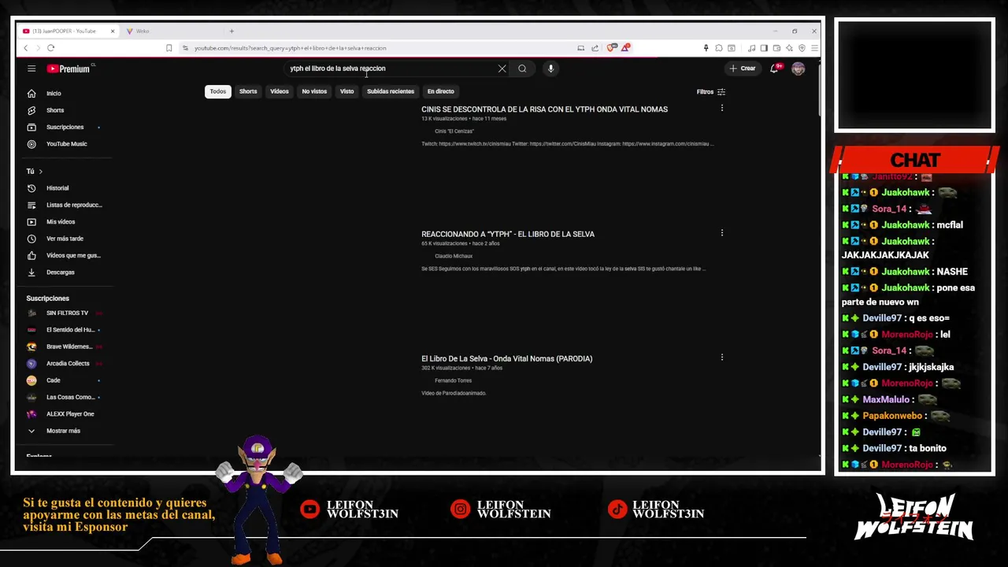Select the En directo filter chip
The image size is (1008, 567).
tap(440, 91)
